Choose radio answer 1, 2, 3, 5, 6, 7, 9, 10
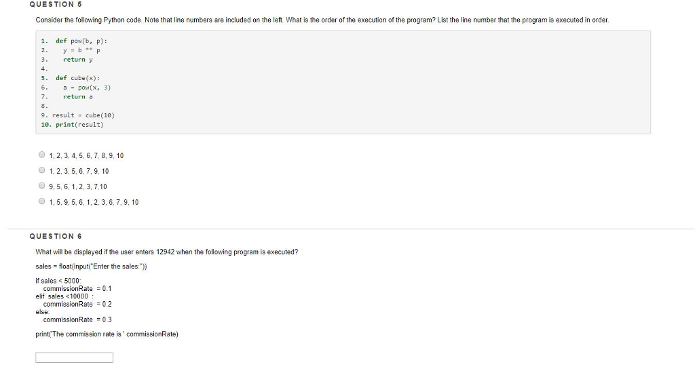The height and width of the screenshot is (371, 695). (x=41, y=170)
